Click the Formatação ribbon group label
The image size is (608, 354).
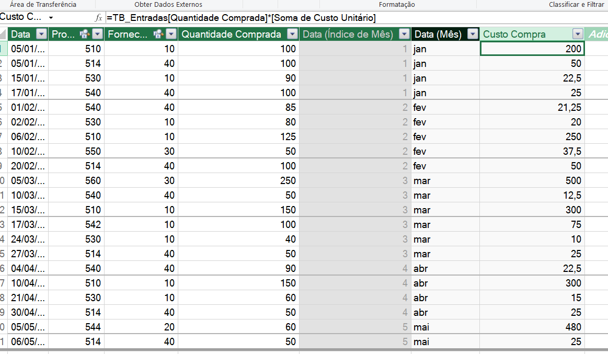[x=397, y=5]
